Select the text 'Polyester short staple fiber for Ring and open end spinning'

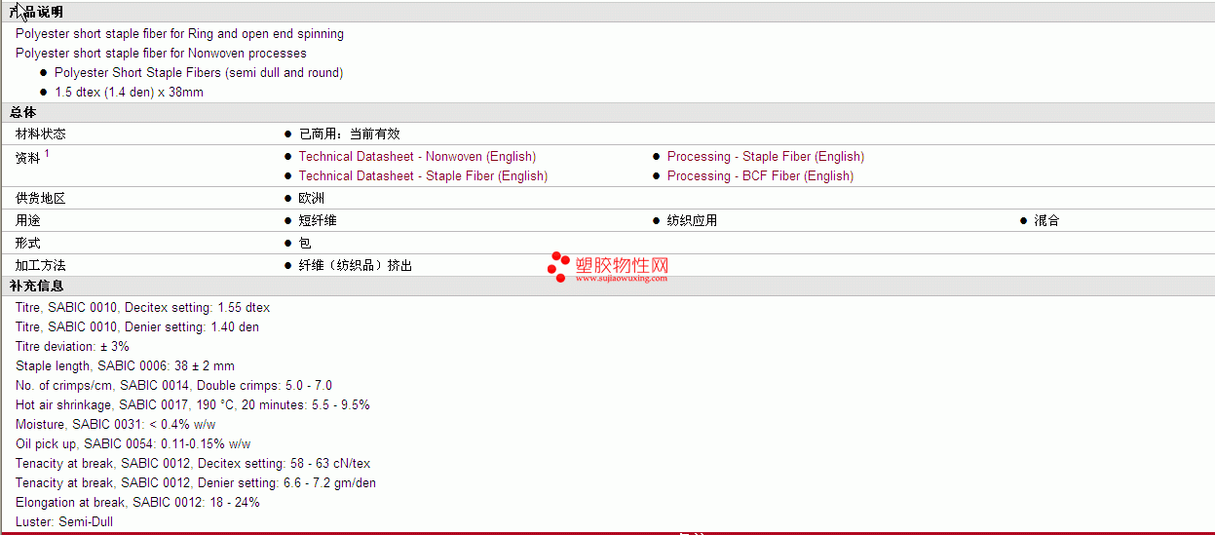coord(179,33)
